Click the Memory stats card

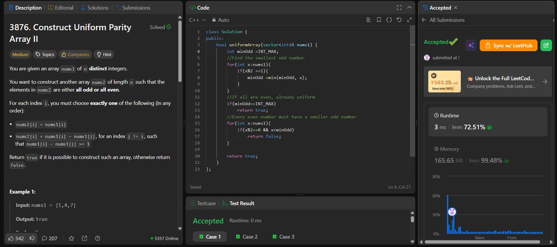[488, 155]
